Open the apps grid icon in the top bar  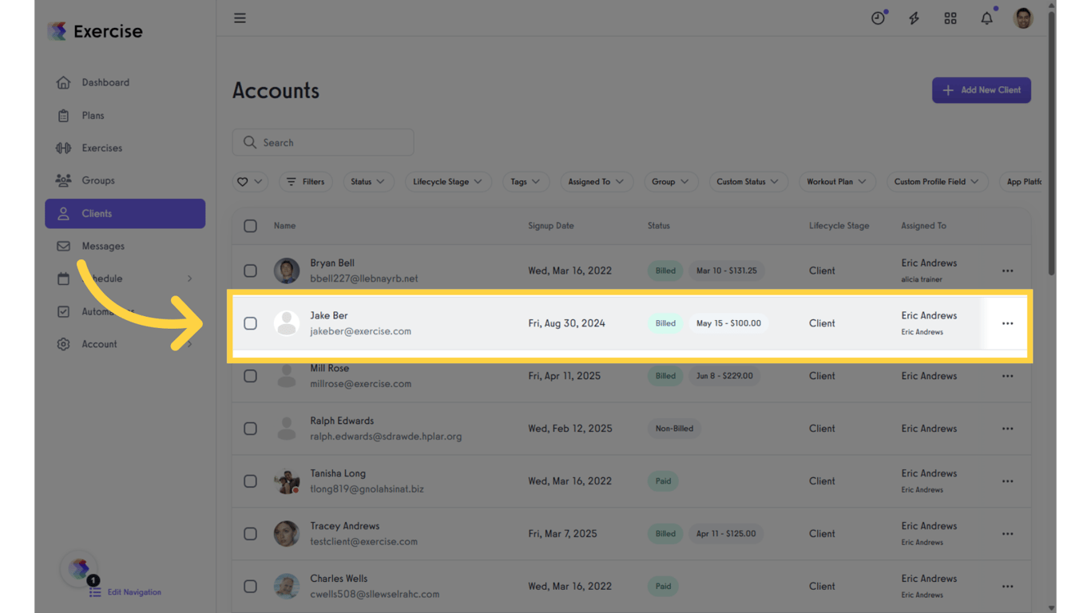[x=950, y=18]
